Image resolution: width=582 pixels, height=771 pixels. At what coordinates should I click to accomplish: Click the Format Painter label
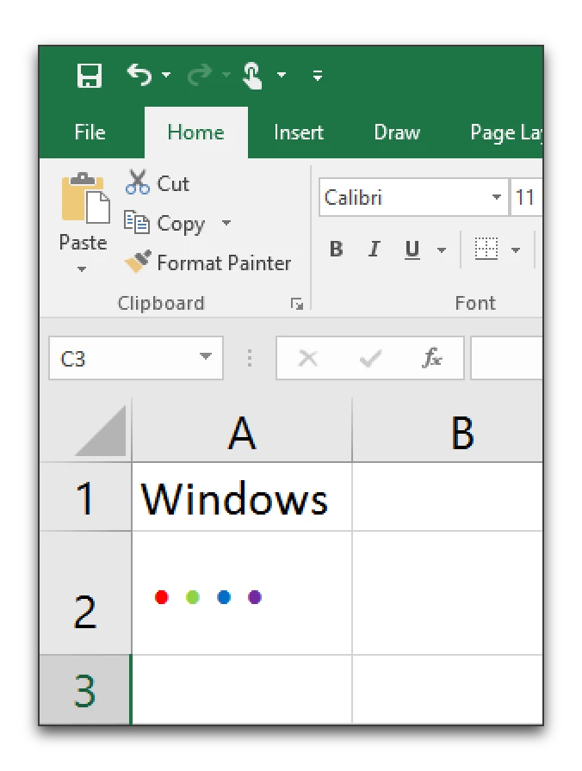point(224,263)
